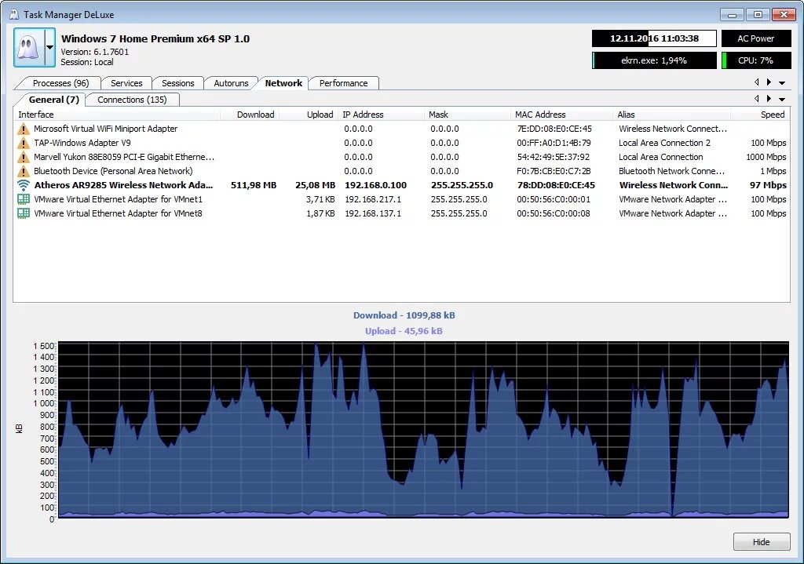Select VMware Virtual Ethernet Adapter VMnet1 row
Viewport: 804px width, 564px height.
(401, 199)
